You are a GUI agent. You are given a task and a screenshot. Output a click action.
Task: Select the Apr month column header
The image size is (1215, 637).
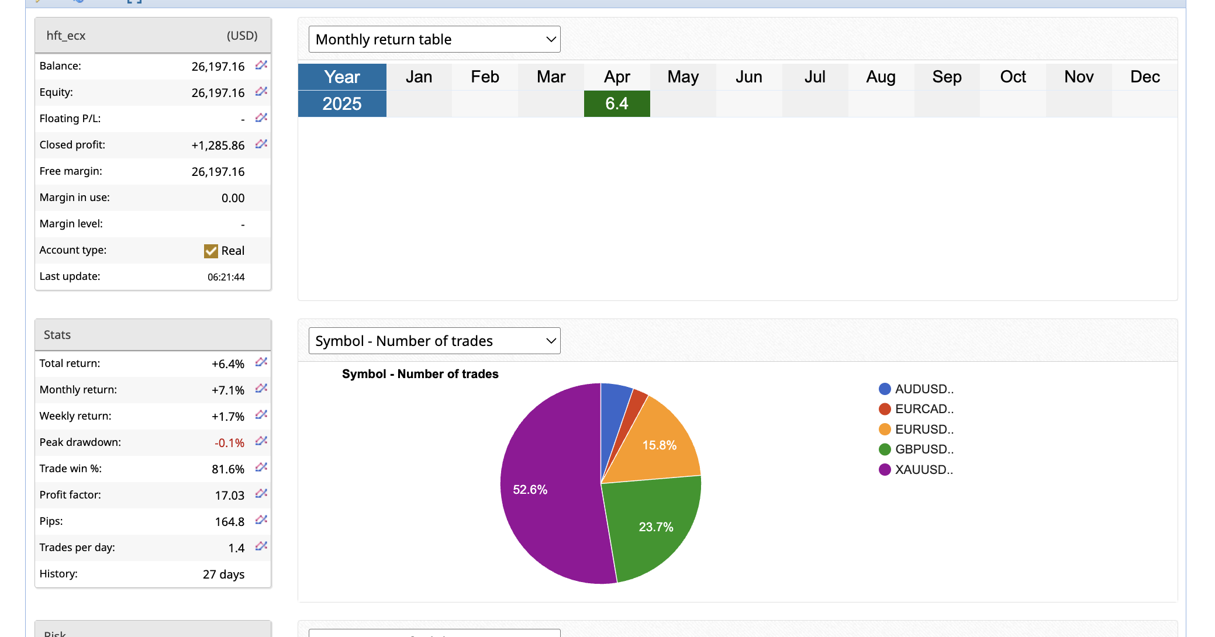616,77
